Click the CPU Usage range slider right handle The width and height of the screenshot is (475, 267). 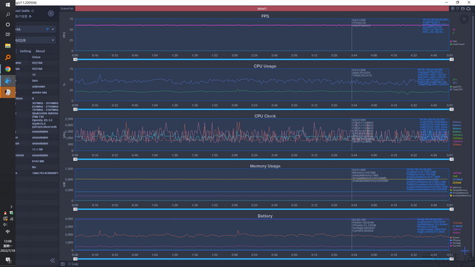[x=452, y=109]
